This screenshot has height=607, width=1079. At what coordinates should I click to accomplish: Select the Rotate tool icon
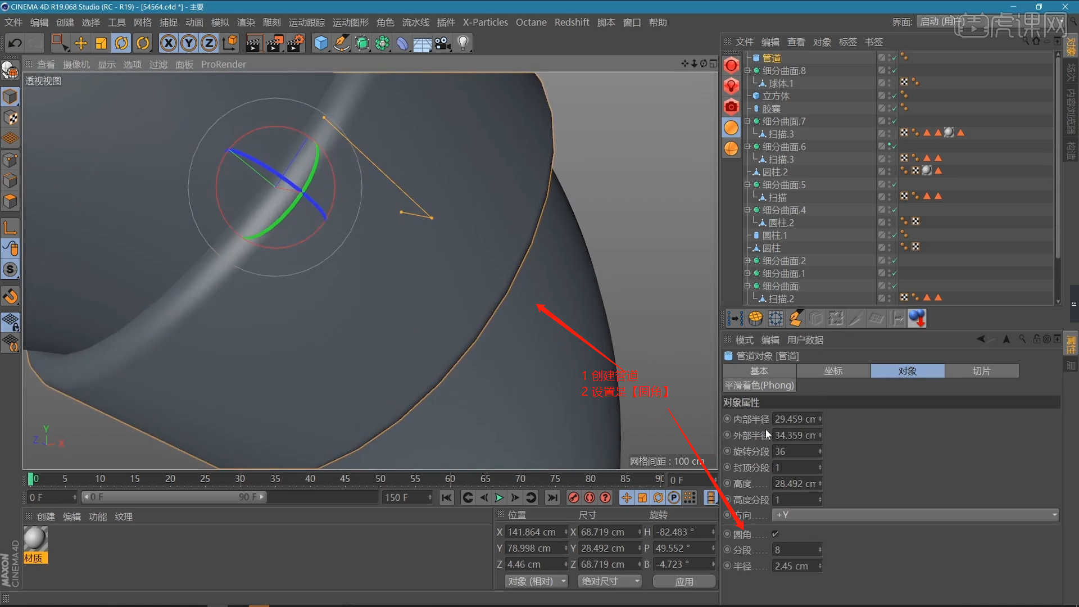[x=121, y=43]
